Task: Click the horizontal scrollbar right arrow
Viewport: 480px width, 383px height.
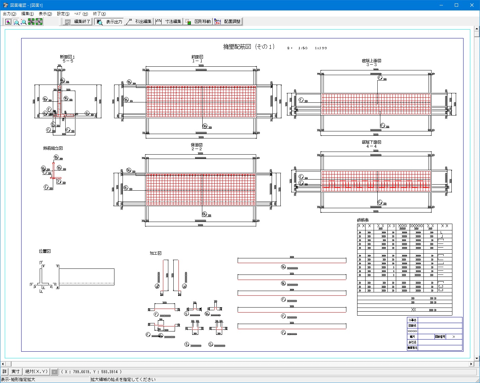Action: pyautogui.click(x=471, y=364)
